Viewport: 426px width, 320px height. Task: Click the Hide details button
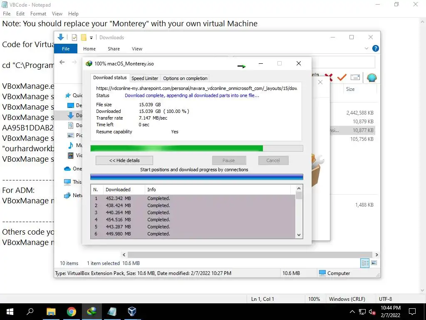(x=124, y=160)
